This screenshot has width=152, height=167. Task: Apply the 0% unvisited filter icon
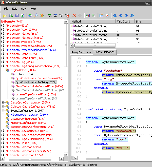point(61,15)
